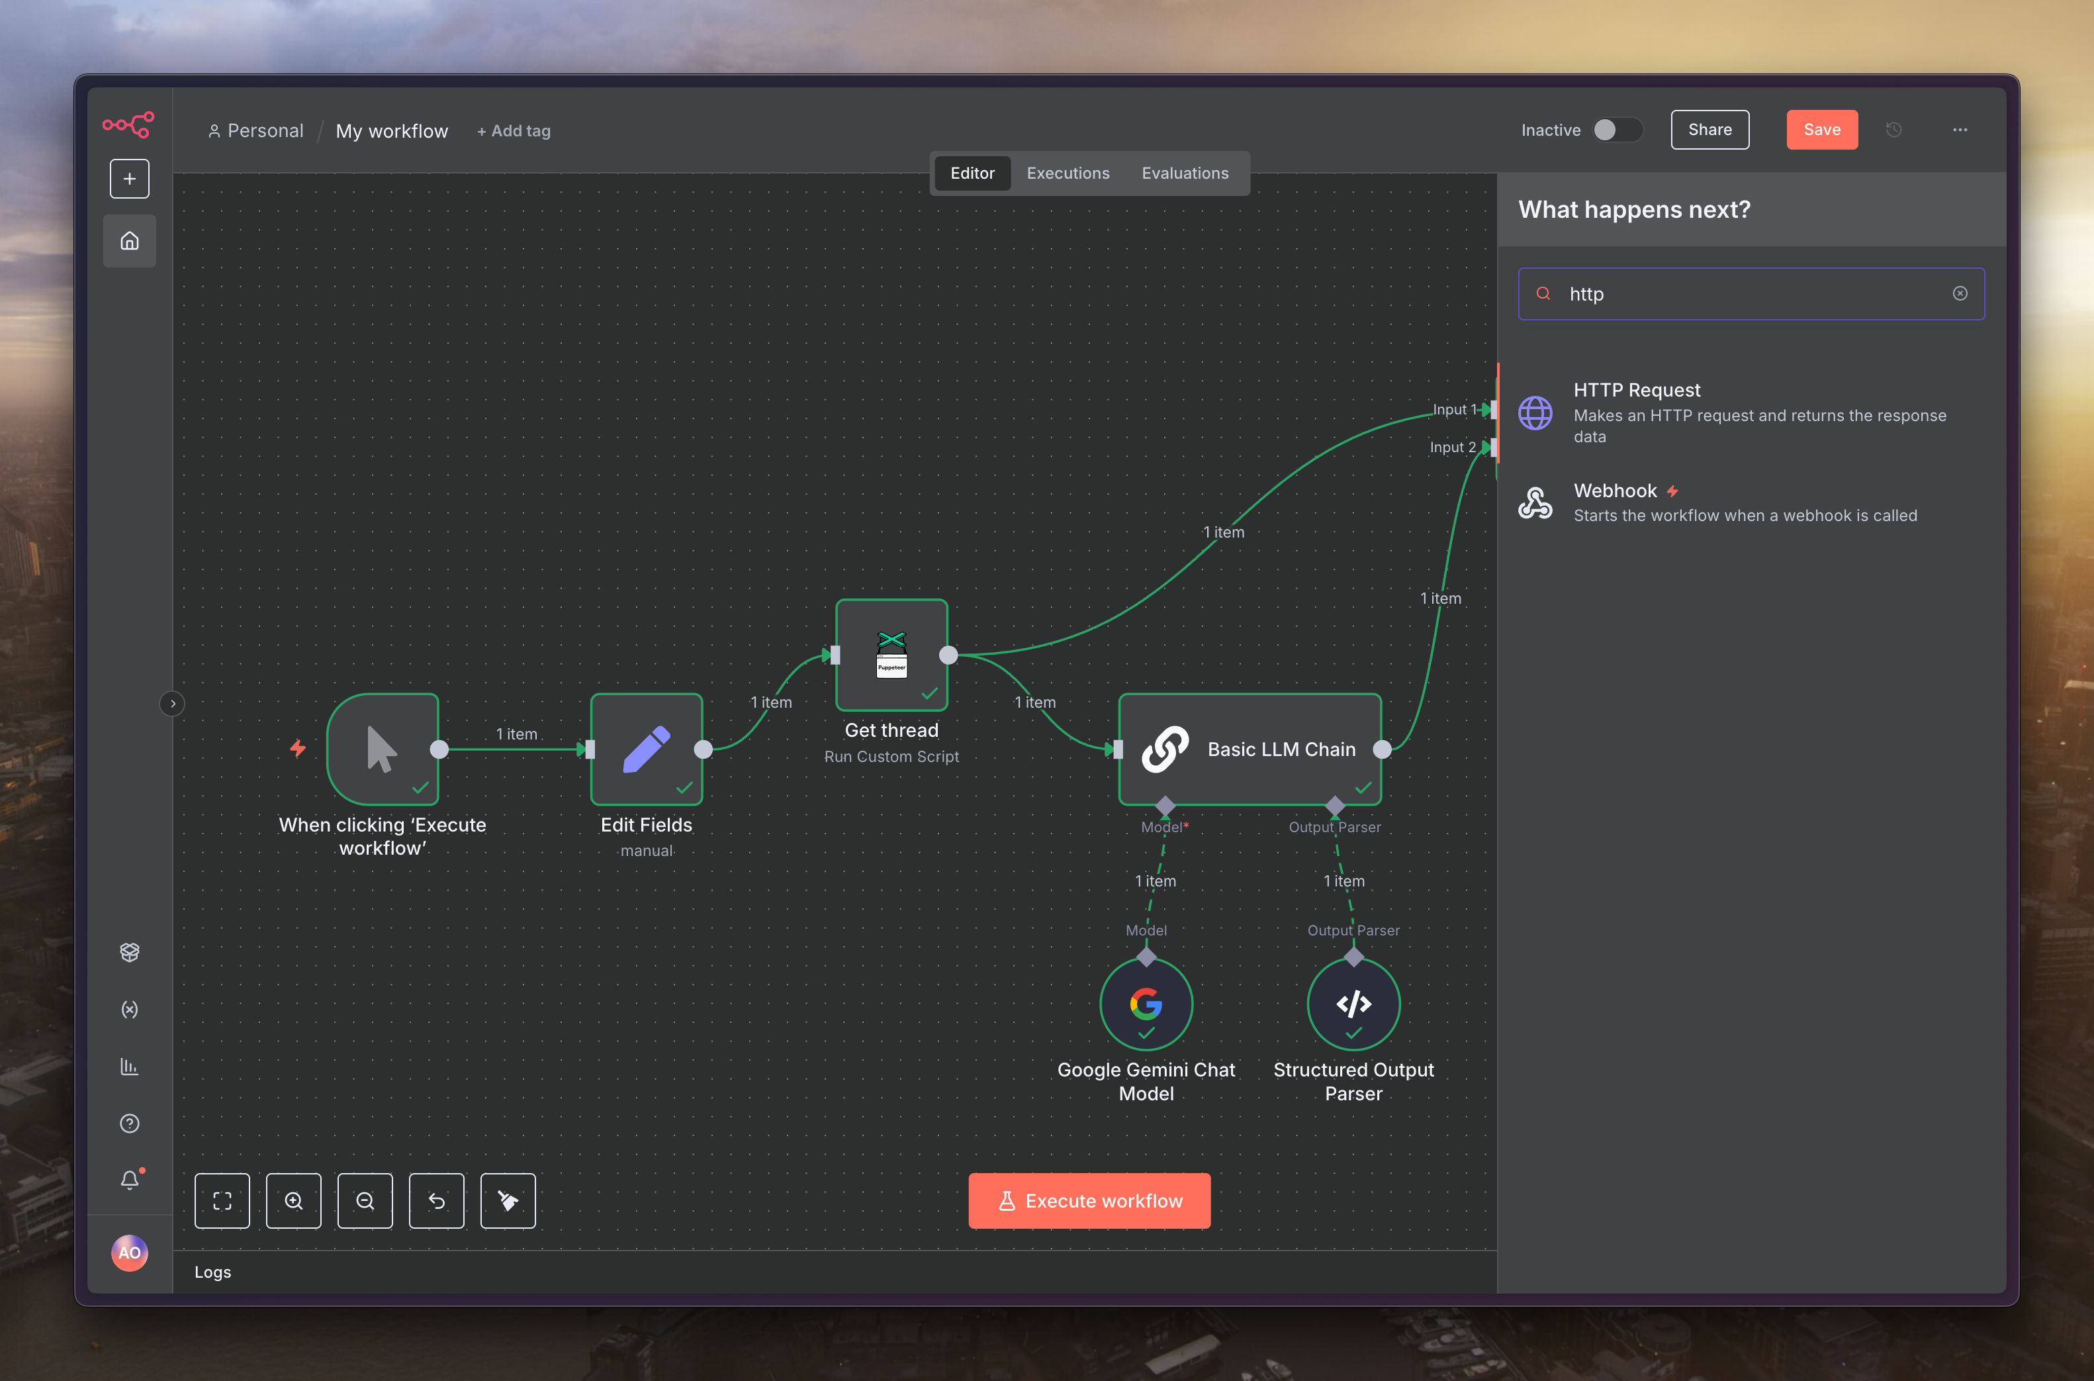This screenshot has width=2094, height=1381.
Task: Click the Save button
Action: (1821, 130)
